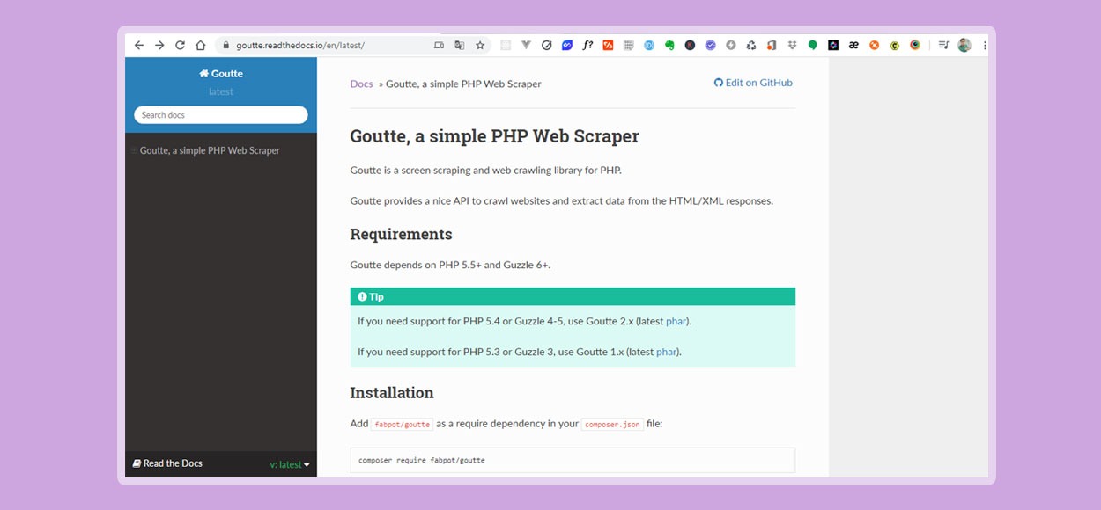The image size is (1101, 510).
Task: Bookmark this page with the star icon
Action: click(x=480, y=45)
